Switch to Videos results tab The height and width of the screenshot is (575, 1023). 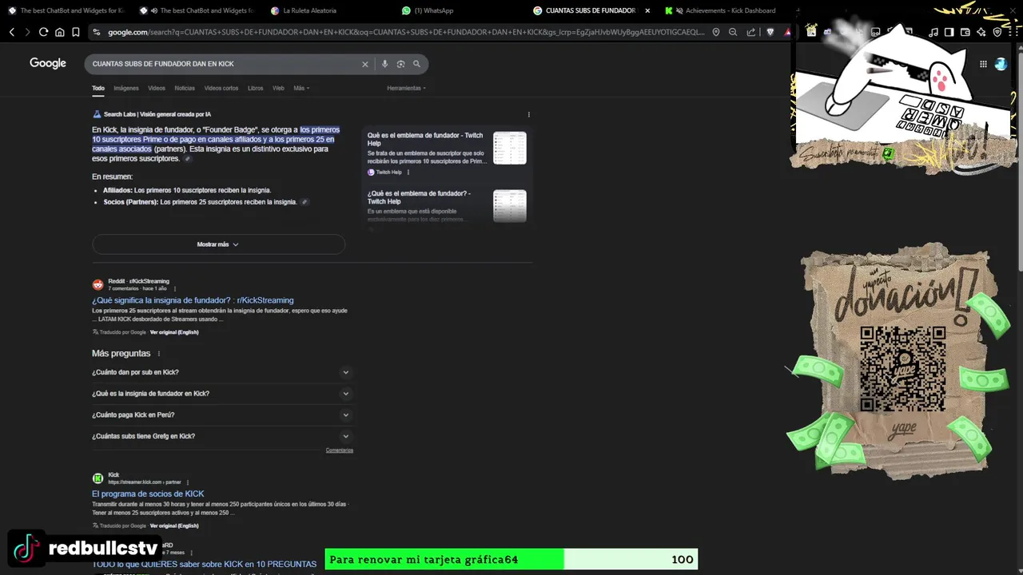(157, 88)
